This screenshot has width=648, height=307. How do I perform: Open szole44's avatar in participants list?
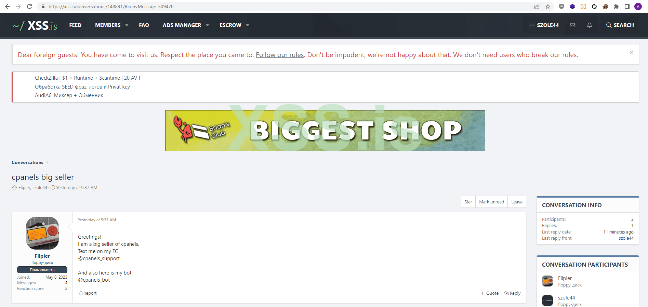click(x=547, y=301)
